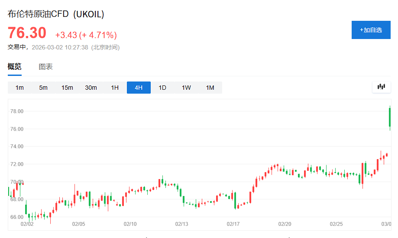The width and height of the screenshot is (398, 238).
Task: Choose the 15m interval
Action: click(67, 88)
